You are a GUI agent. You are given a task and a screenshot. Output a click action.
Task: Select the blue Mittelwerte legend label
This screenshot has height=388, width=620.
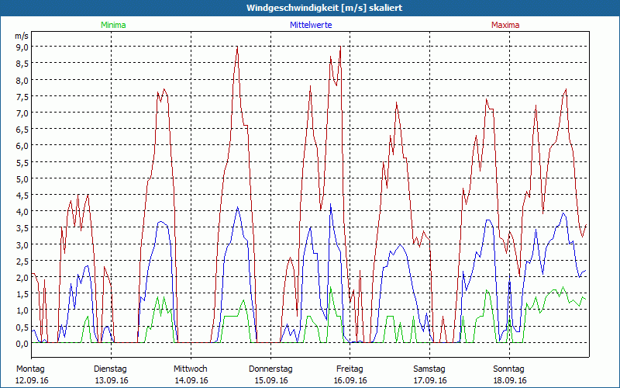click(310, 25)
